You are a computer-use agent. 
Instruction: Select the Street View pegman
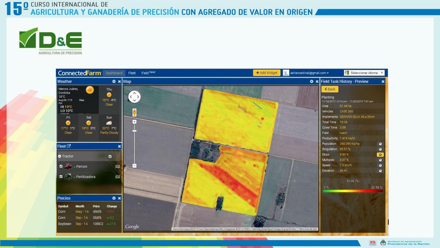(x=134, y=112)
